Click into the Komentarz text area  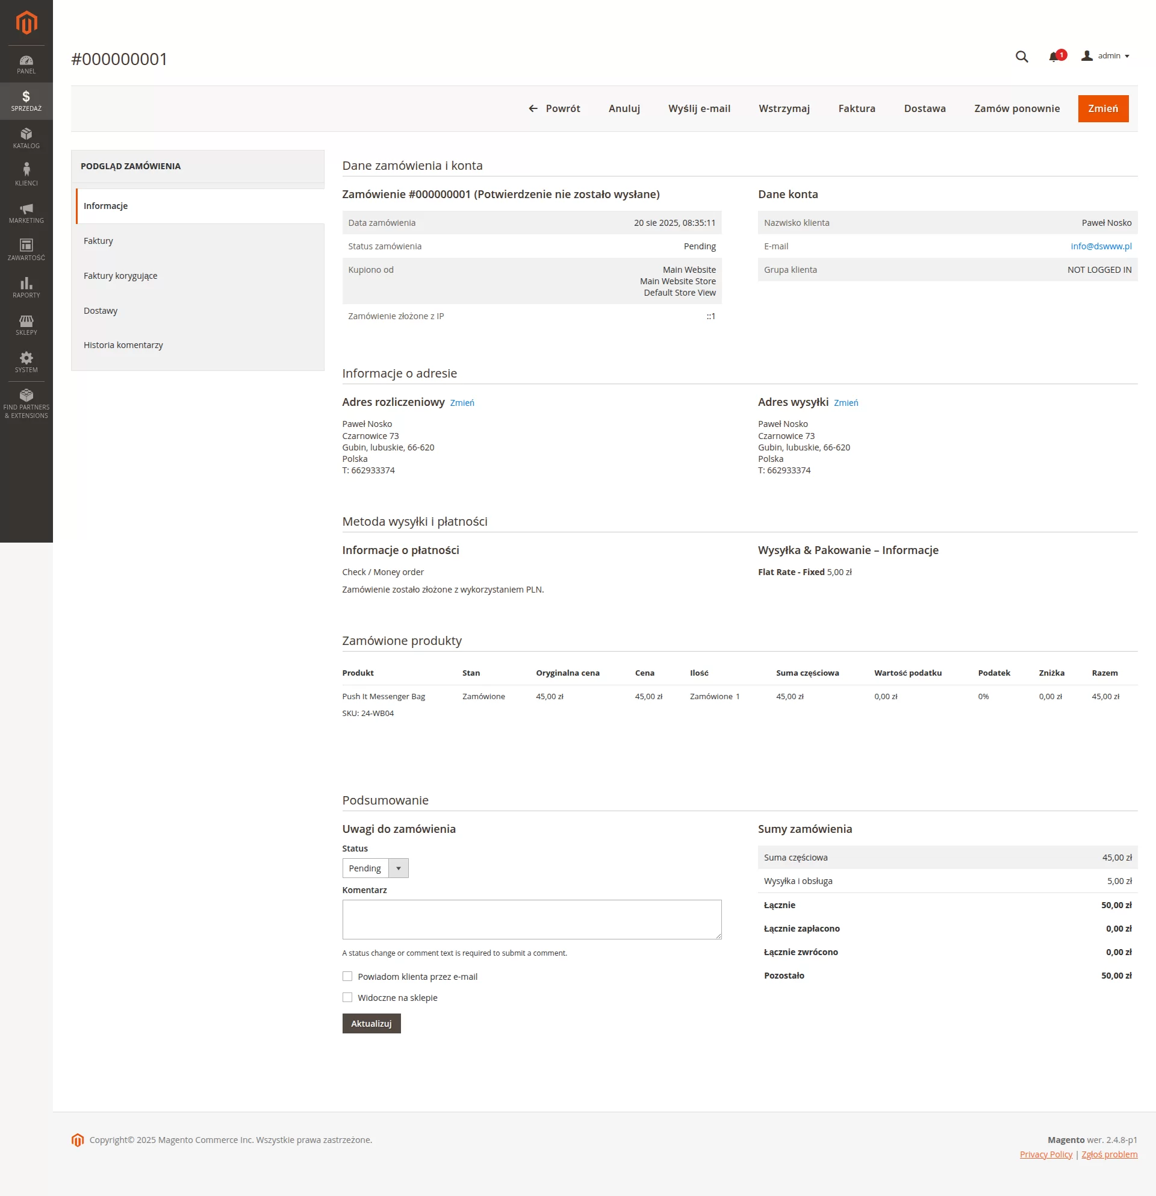click(x=531, y=919)
